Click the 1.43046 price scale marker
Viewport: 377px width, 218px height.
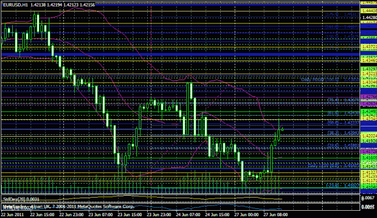pos(369,82)
